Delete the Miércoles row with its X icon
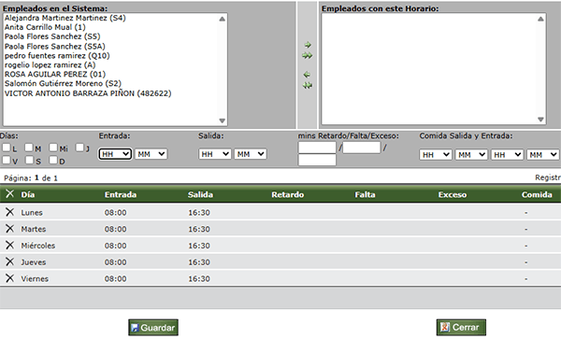561x339 pixels. coord(9,245)
